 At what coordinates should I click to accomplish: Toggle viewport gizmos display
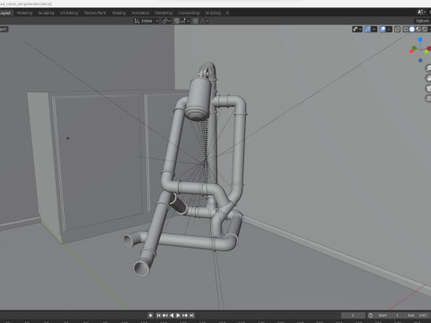click(x=367, y=29)
